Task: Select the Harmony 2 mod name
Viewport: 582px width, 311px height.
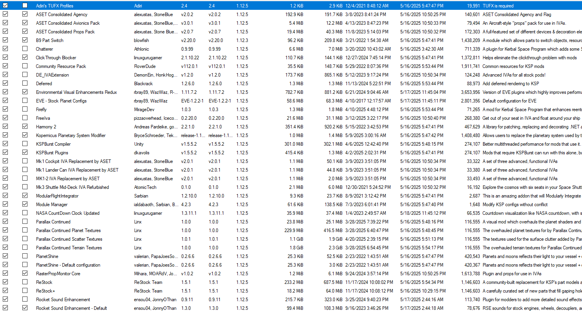Action: (46, 127)
